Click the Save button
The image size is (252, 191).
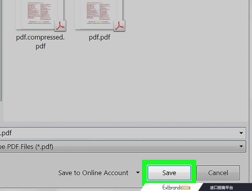(x=169, y=172)
